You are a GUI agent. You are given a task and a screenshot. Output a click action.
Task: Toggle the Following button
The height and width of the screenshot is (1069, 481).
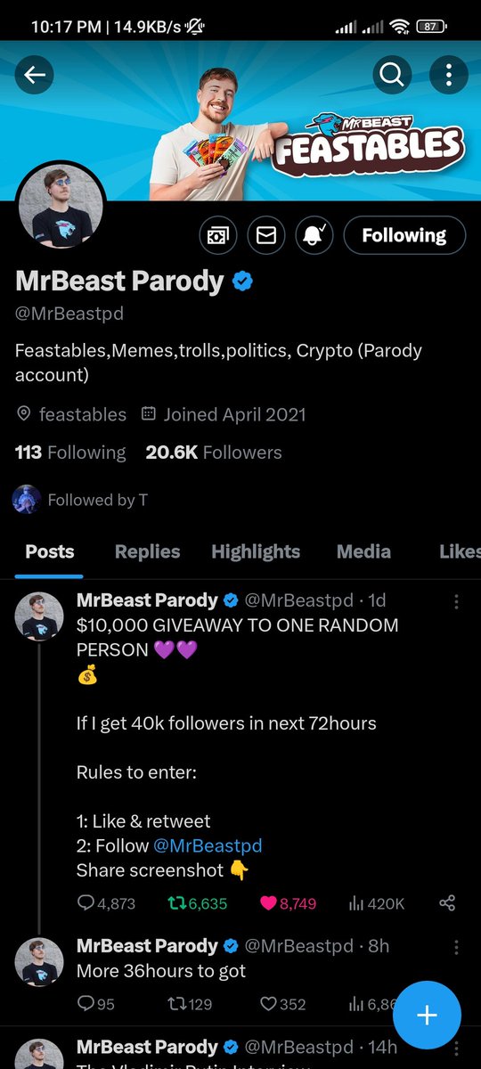pyautogui.click(x=404, y=235)
